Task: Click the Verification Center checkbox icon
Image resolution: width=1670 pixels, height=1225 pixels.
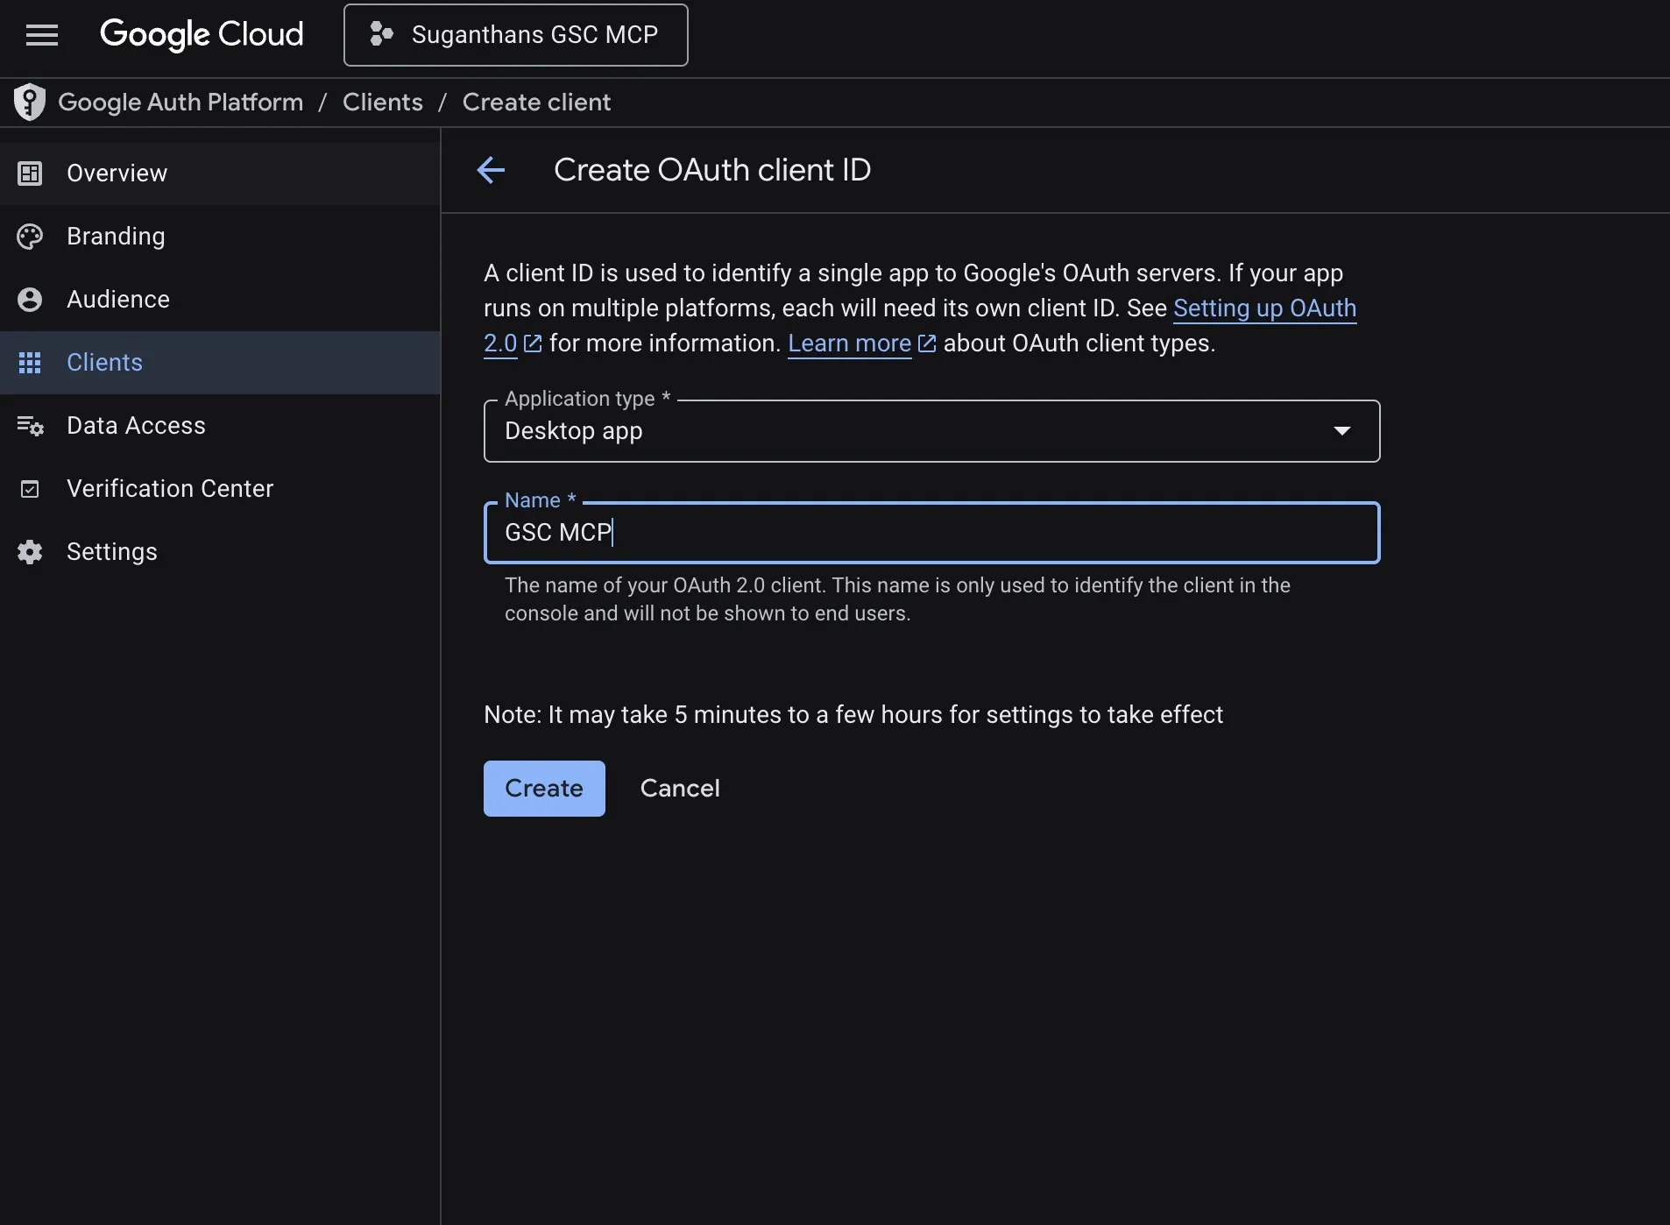Action: (30, 489)
